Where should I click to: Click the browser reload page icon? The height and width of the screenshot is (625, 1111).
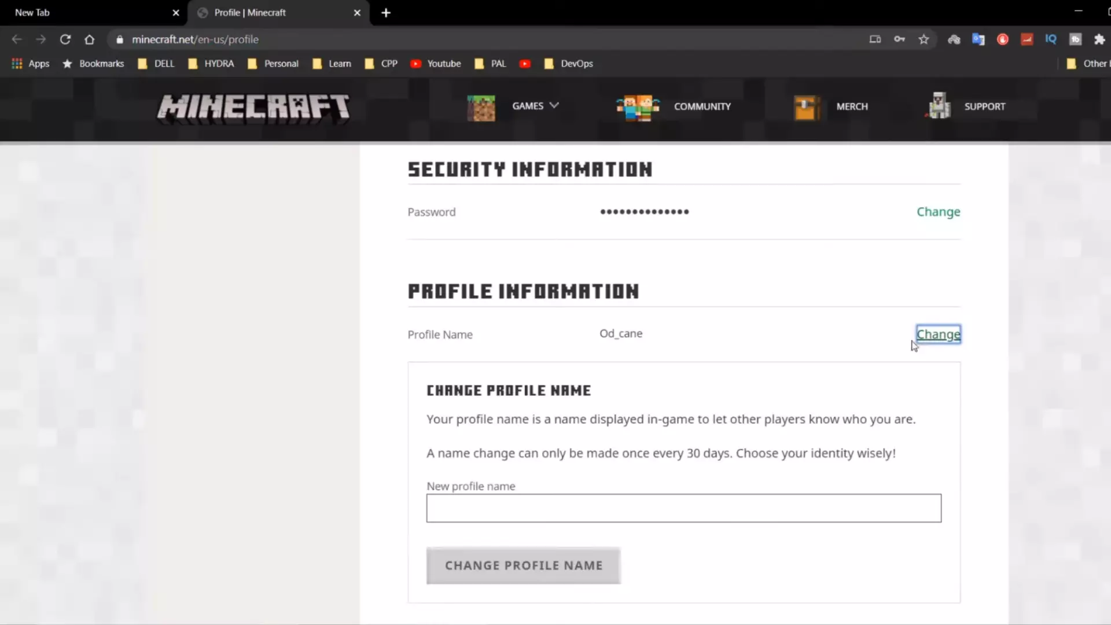pyautogui.click(x=65, y=39)
